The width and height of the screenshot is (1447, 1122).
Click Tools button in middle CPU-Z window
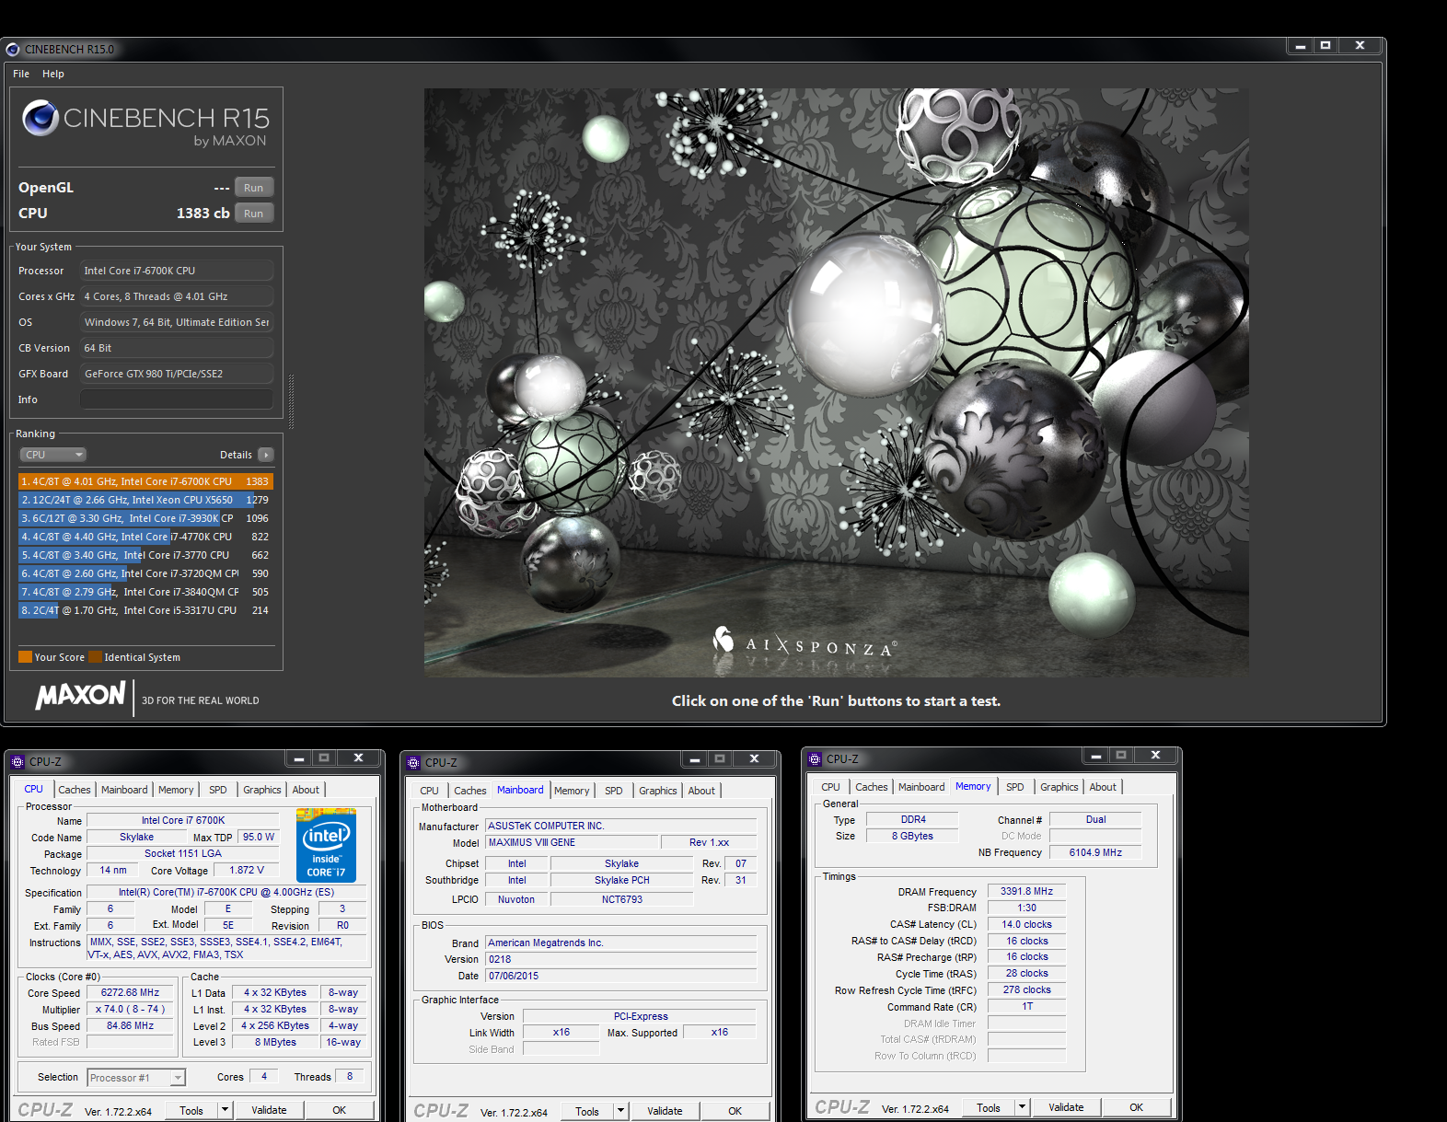click(587, 1112)
